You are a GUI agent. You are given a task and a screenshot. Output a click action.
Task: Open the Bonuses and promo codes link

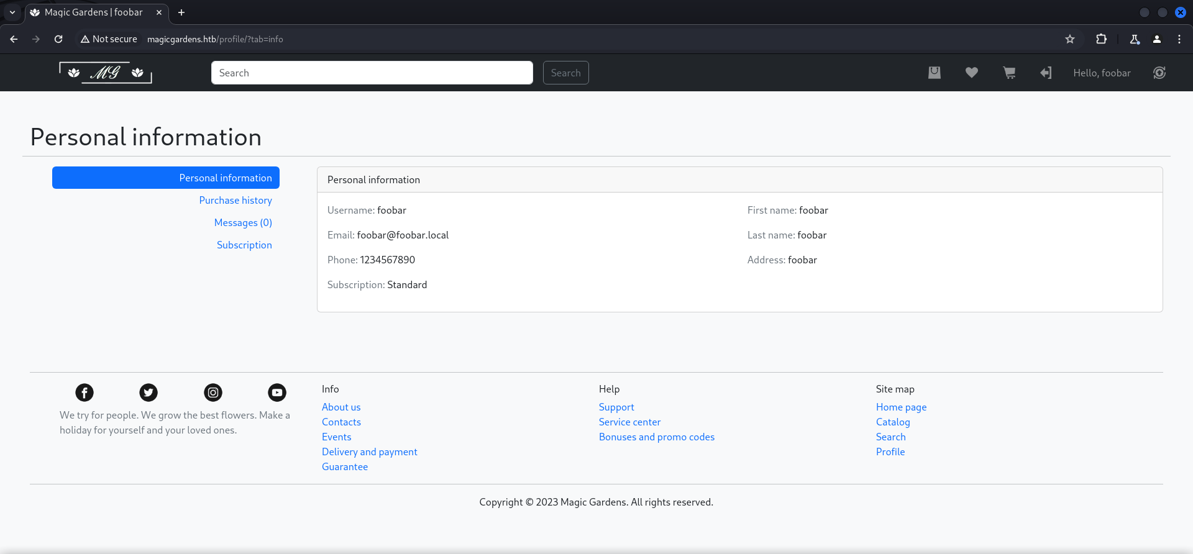pyautogui.click(x=656, y=437)
